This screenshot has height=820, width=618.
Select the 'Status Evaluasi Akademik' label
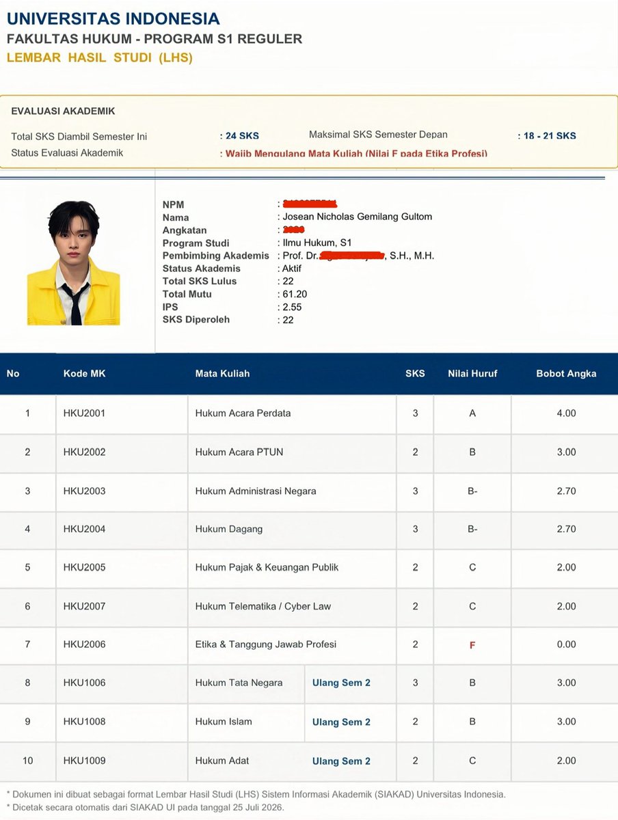click(68, 153)
